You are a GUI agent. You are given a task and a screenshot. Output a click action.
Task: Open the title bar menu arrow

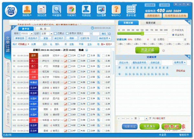(176, 4)
